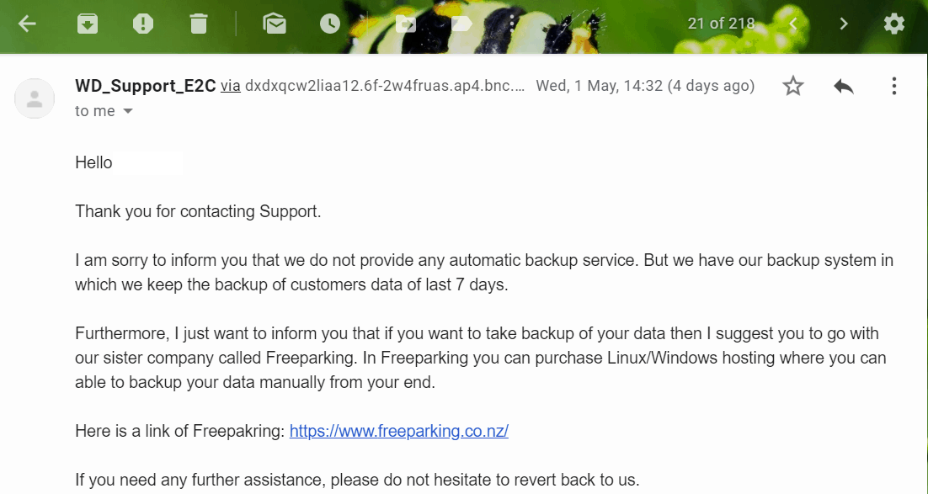This screenshot has width=928, height=494.
Task: Move email to a folder
Action: click(406, 24)
